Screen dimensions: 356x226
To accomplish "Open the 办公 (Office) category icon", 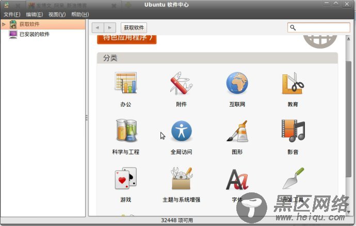I will tap(126, 83).
